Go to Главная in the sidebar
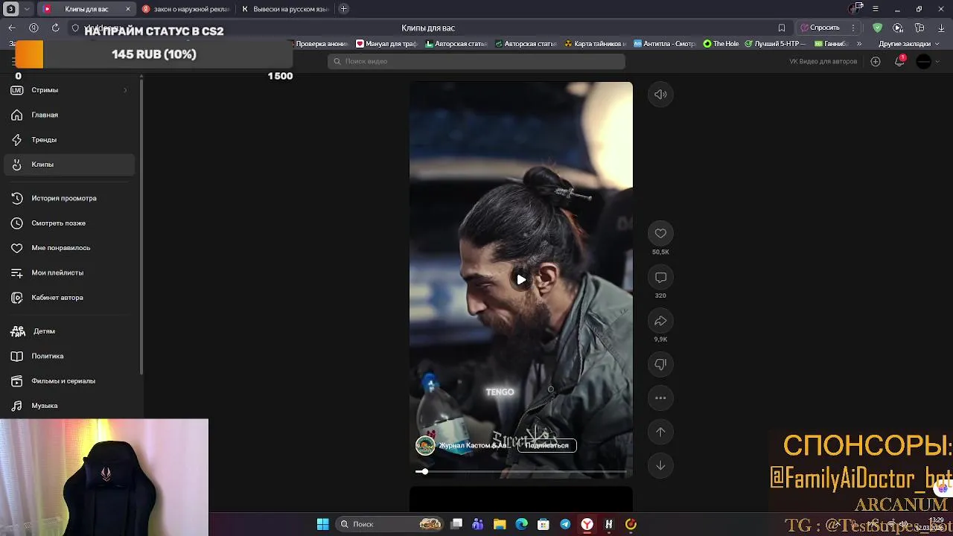Screen dimensions: 953x536 [x=68, y=115]
